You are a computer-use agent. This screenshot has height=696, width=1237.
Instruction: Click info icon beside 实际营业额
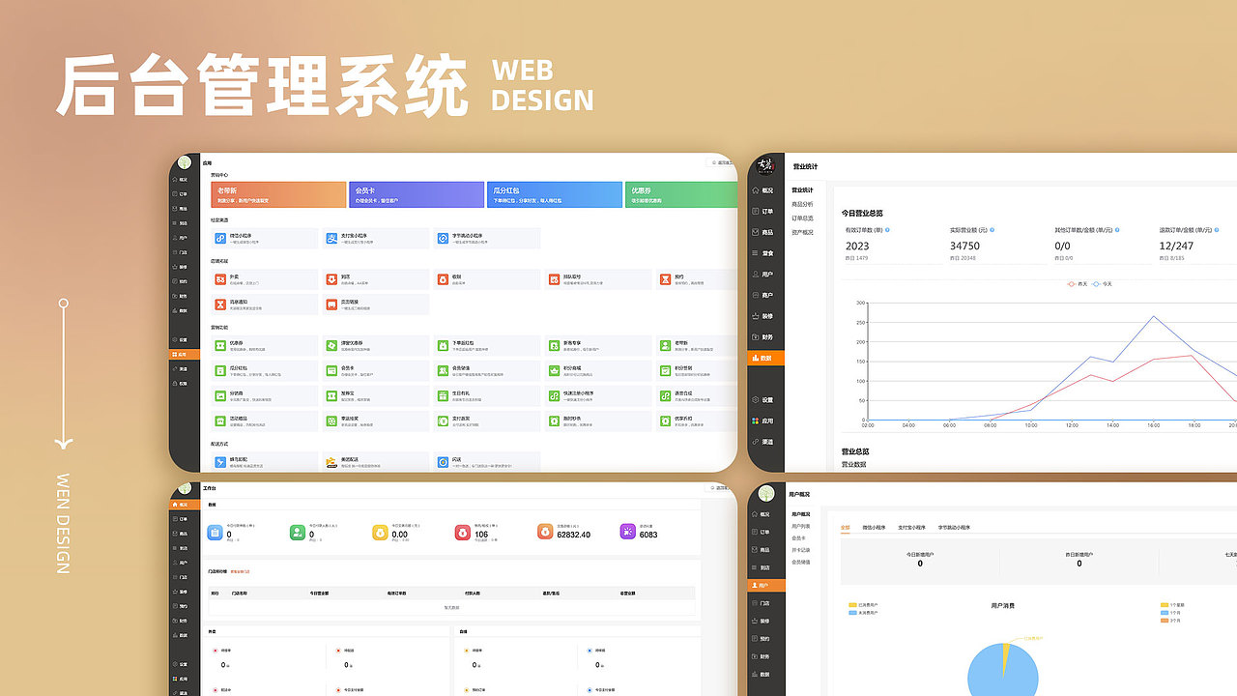point(992,230)
